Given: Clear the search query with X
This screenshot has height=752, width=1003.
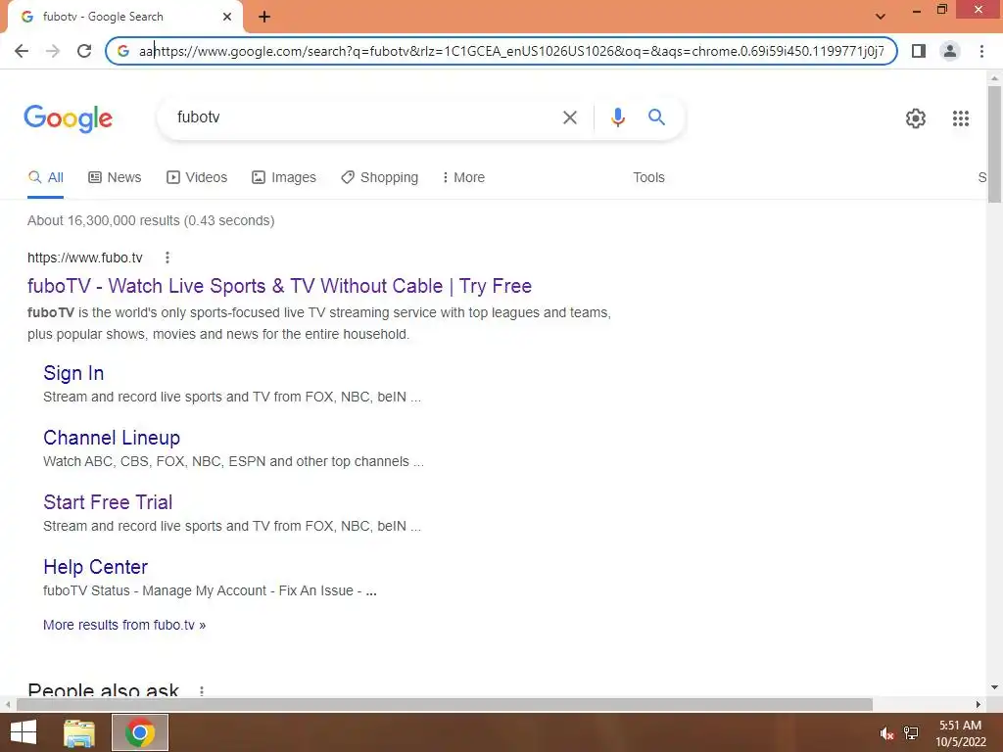Looking at the screenshot, I should [x=570, y=117].
